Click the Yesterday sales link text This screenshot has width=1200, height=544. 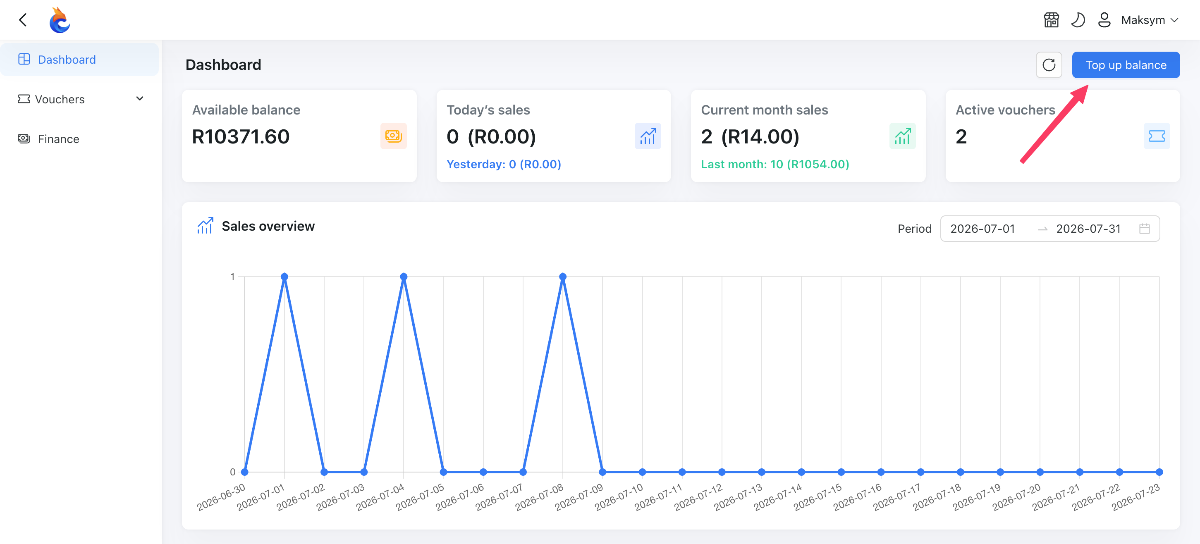point(504,165)
